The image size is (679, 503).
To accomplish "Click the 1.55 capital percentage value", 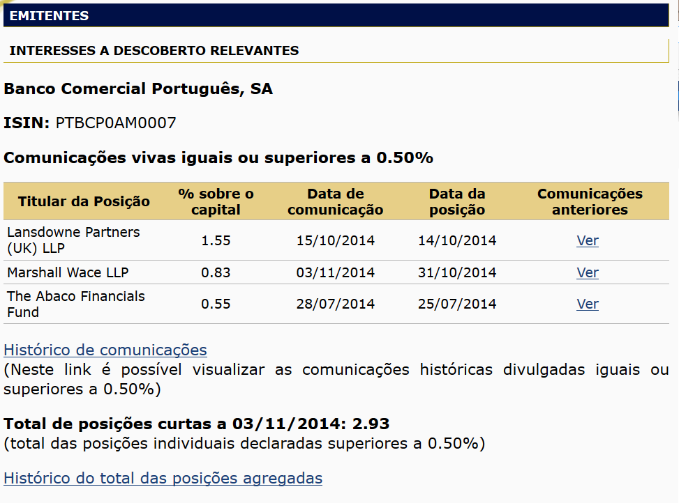I will (x=216, y=240).
